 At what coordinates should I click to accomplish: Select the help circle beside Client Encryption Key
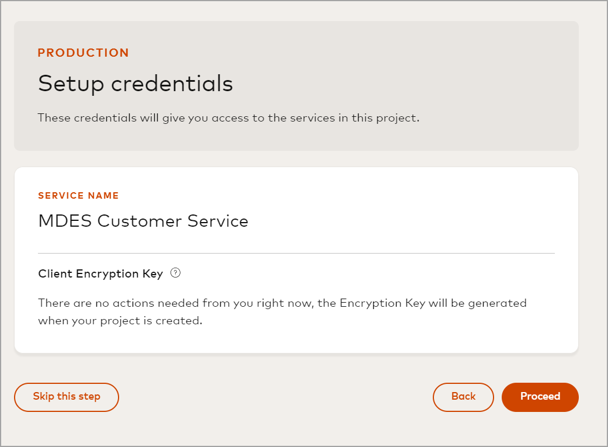pos(176,273)
